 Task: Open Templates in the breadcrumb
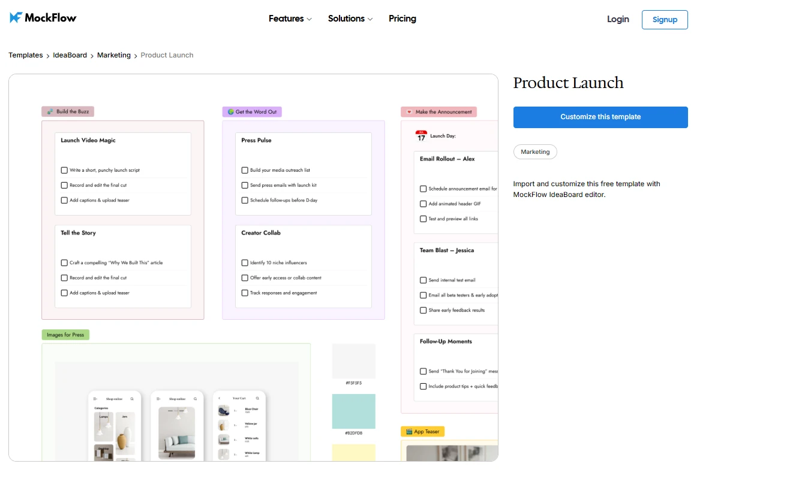(x=26, y=55)
